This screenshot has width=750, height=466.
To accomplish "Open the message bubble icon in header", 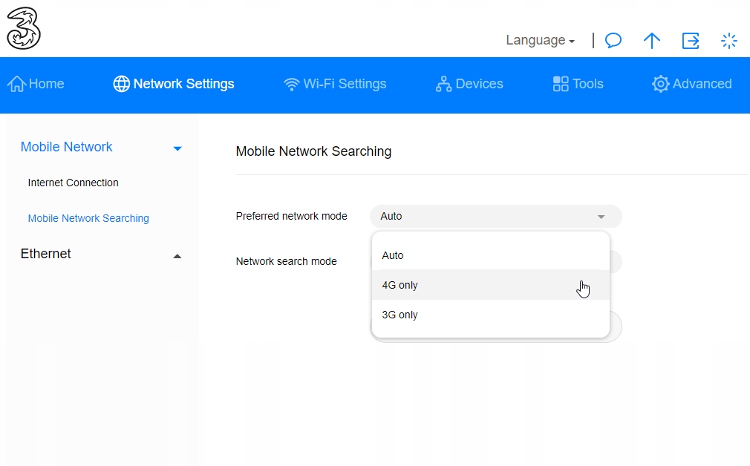I will click(613, 41).
